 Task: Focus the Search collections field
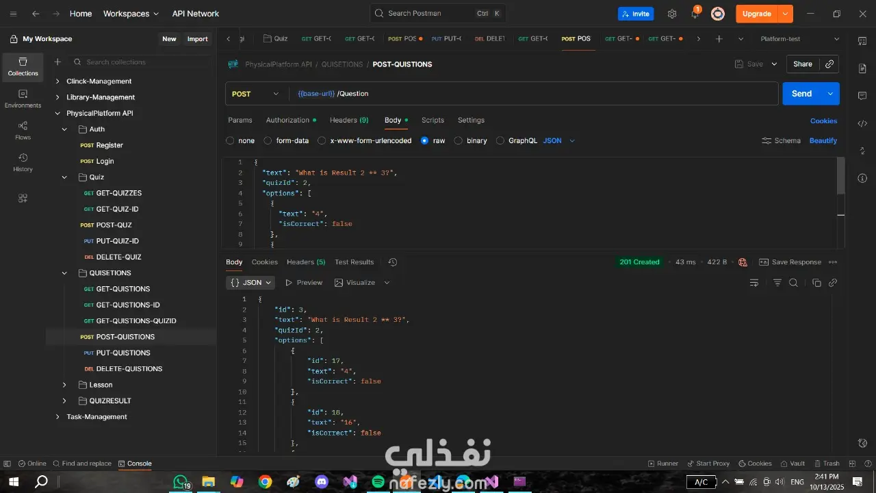[140, 62]
